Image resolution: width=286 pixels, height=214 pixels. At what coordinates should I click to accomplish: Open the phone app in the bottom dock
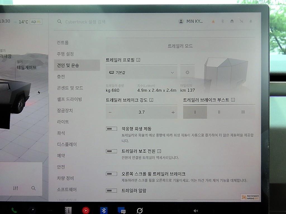point(14,211)
